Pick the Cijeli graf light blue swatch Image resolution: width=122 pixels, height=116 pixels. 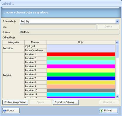click(81, 46)
